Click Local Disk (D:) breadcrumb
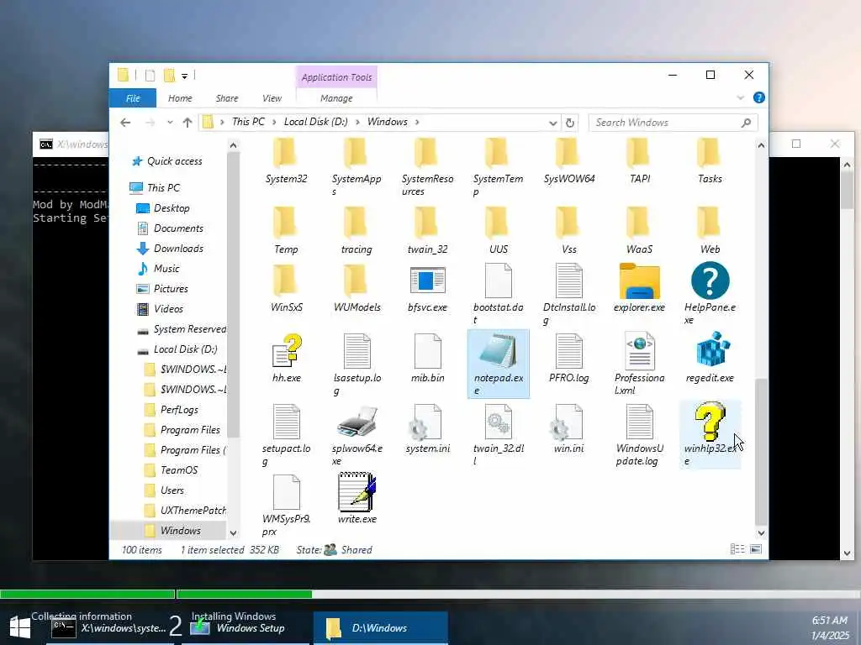Image resolution: width=861 pixels, height=645 pixels. point(316,122)
